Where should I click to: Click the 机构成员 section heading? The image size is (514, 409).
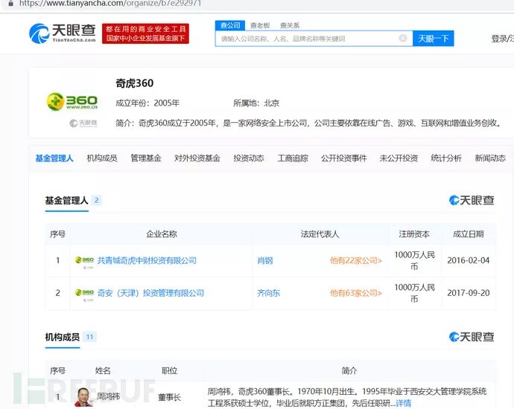pyautogui.click(x=63, y=337)
